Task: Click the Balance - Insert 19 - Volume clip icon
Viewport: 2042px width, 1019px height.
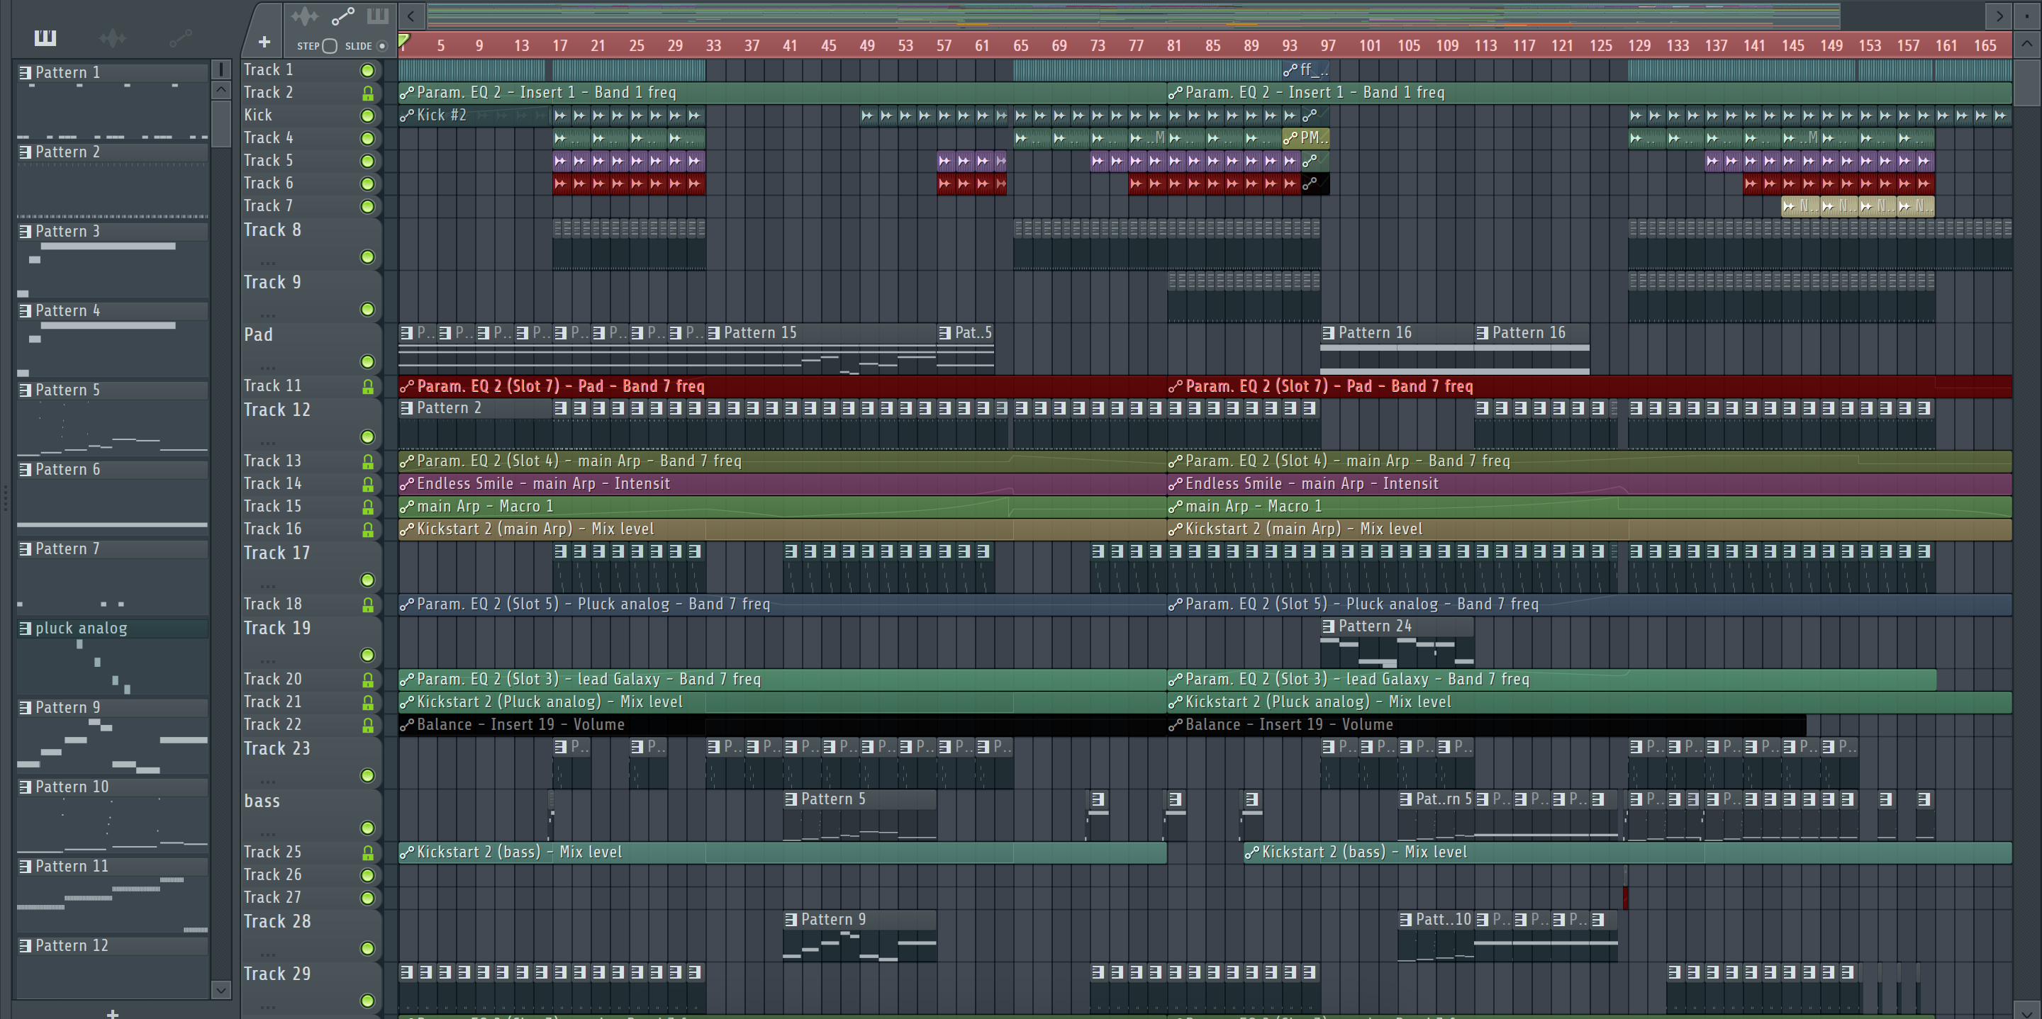Action: [407, 724]
